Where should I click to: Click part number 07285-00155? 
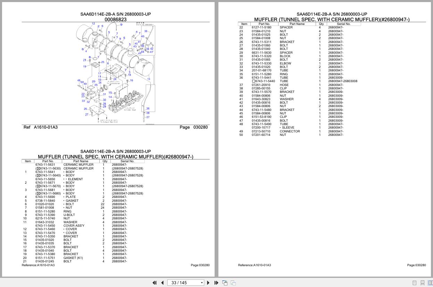(261, 88)
